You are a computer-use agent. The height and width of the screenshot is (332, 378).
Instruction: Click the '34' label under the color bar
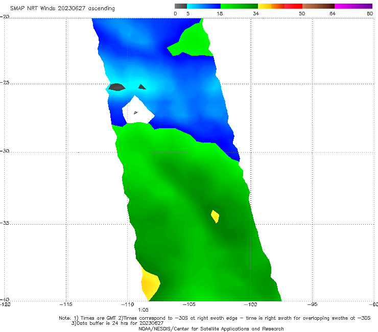pos(256,14)
